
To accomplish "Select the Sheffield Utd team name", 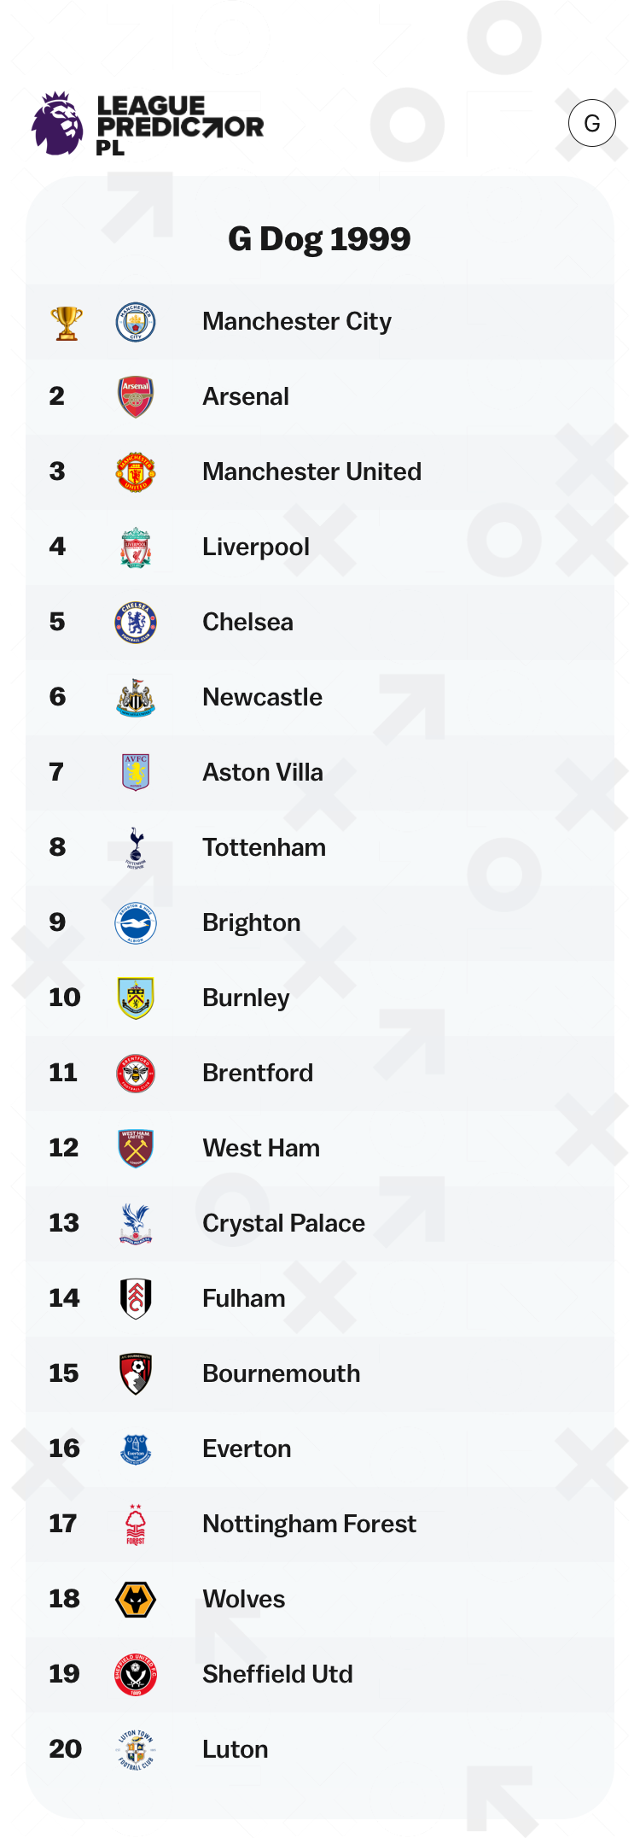I will (x=277, y=1674).
